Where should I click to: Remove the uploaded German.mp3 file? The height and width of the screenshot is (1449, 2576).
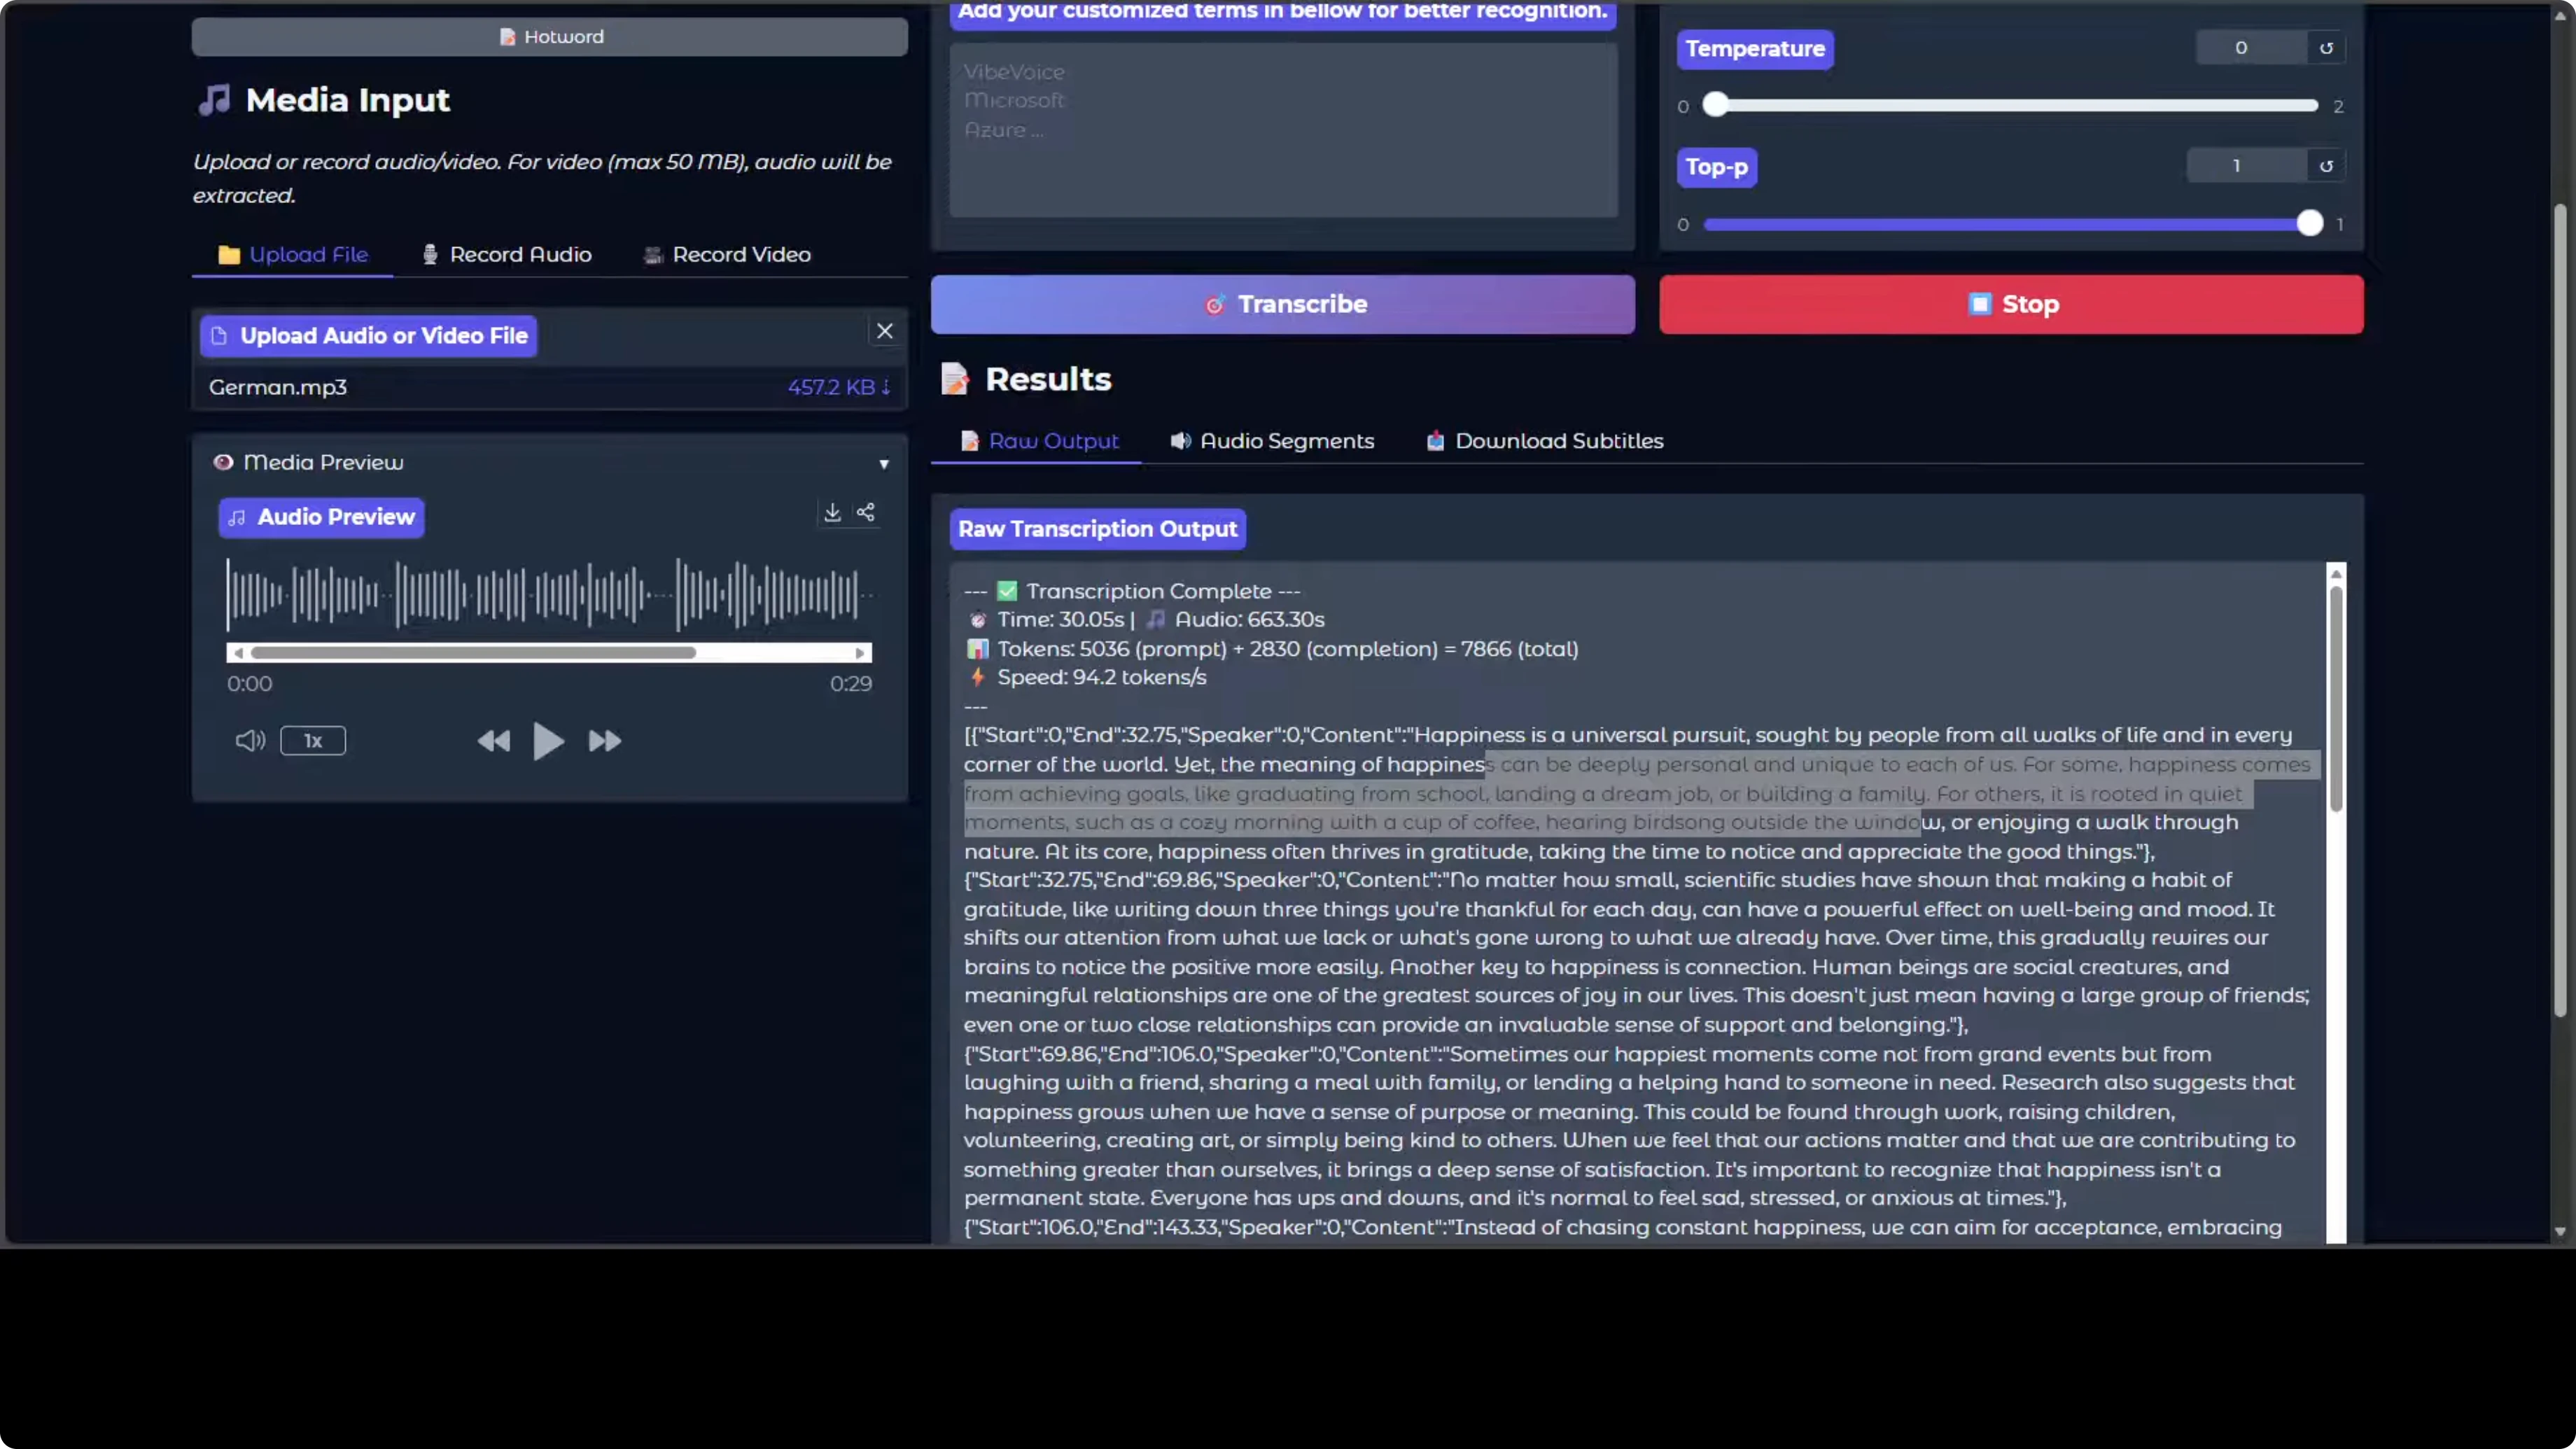point(885,331)
